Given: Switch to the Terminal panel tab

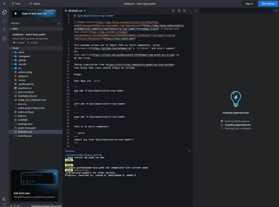Looking at the screenshot, I should [x=69, y=151].
